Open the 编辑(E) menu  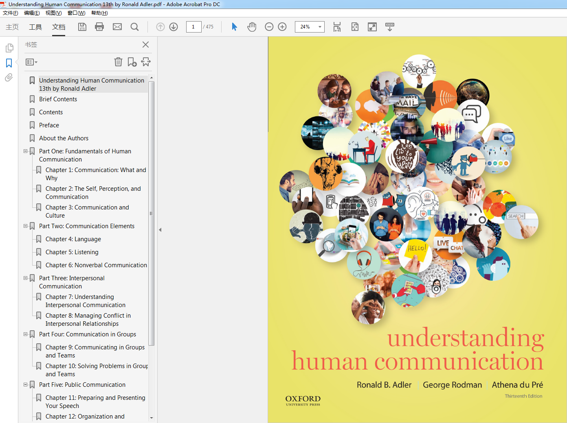(32, 13)
